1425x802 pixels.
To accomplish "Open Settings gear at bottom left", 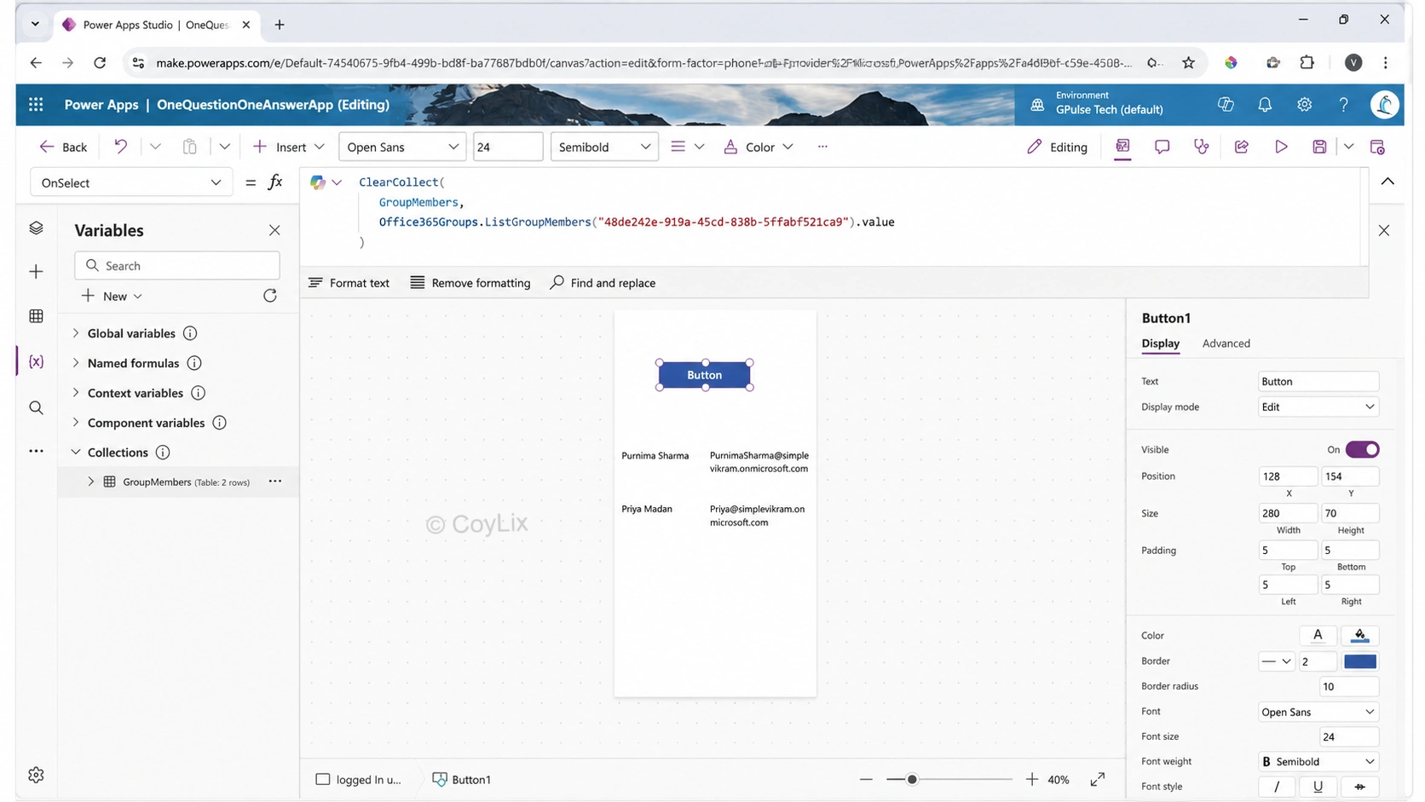I will pos(36,775).
